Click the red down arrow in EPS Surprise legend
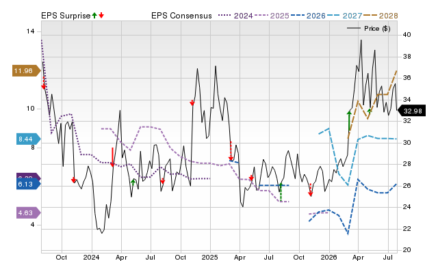 (x=101, y=15)
